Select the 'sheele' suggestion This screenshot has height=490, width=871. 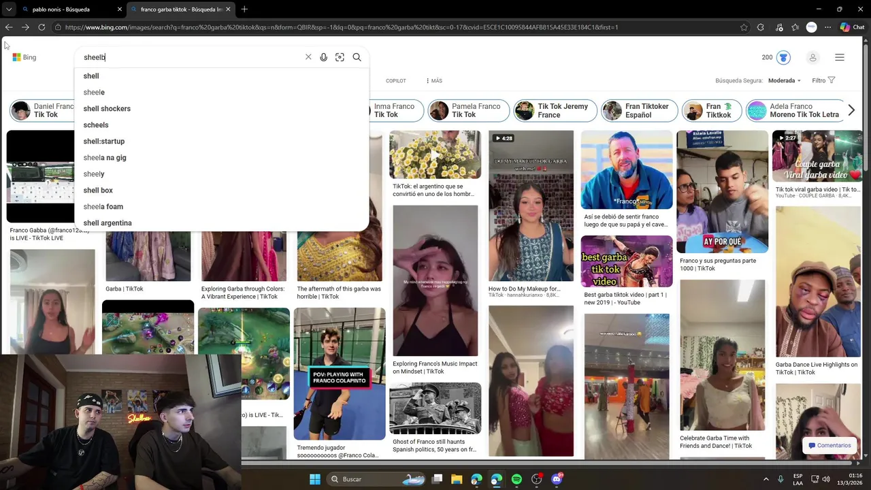(221, 93)
